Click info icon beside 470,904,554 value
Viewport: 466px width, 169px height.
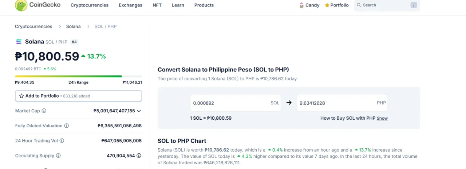coord(139,156)
